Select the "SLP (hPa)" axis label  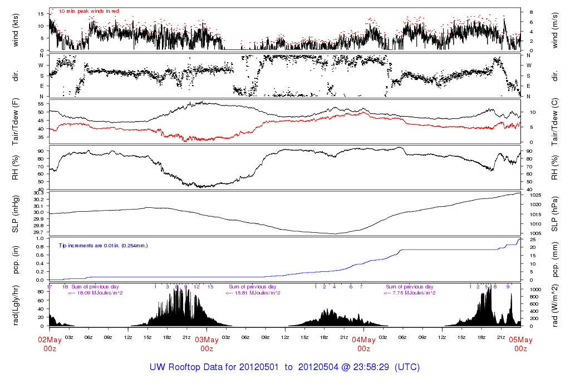[x=555, y=214]
